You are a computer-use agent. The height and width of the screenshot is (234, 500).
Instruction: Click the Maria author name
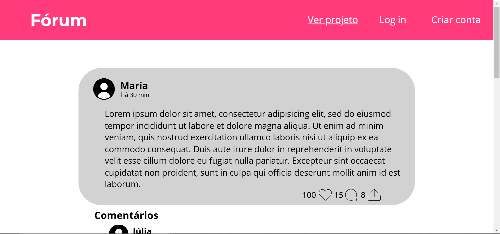134,86
